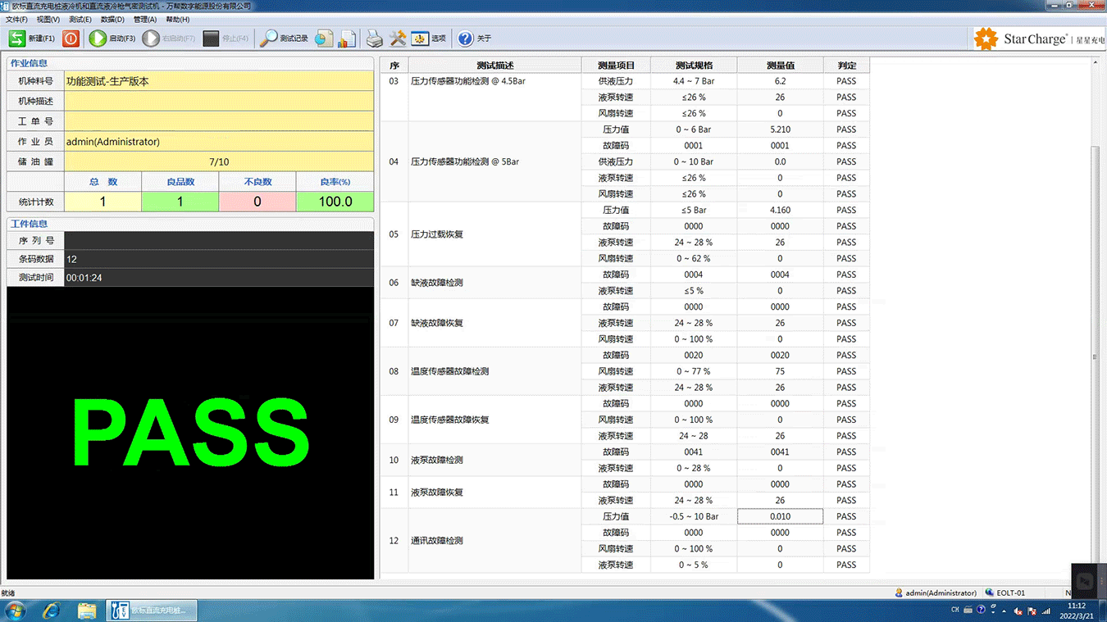Image resolution: width=1107 pixels, height=622 pixels.
Task: Click the red power icon in toolbar
Action: (x=71, y=39)
